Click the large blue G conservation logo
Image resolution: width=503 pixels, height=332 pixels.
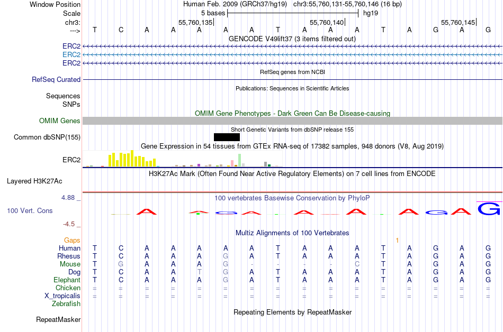489,209
